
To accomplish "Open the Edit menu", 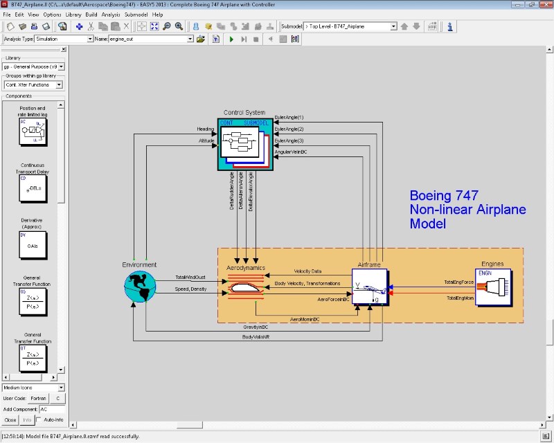I will click(19, 15).
